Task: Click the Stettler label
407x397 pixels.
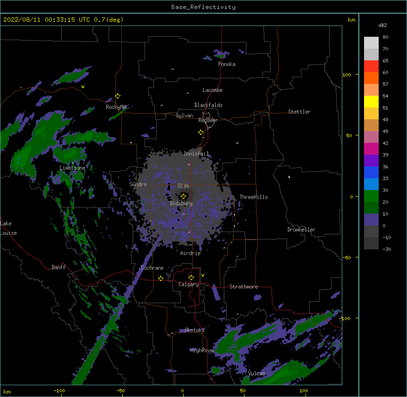Action: [x=299, y=112]
